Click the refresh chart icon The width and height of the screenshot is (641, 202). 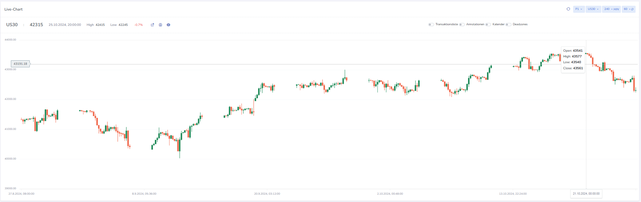[568, 9]
